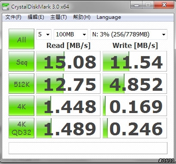Viewport: 176px width, 164px height.
Task: Start the 4K benchmark
Action: coord(21,106)
